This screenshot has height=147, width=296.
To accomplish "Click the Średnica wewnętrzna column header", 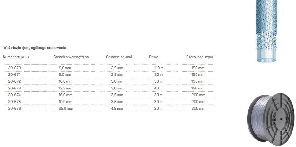I will point(71,57).
